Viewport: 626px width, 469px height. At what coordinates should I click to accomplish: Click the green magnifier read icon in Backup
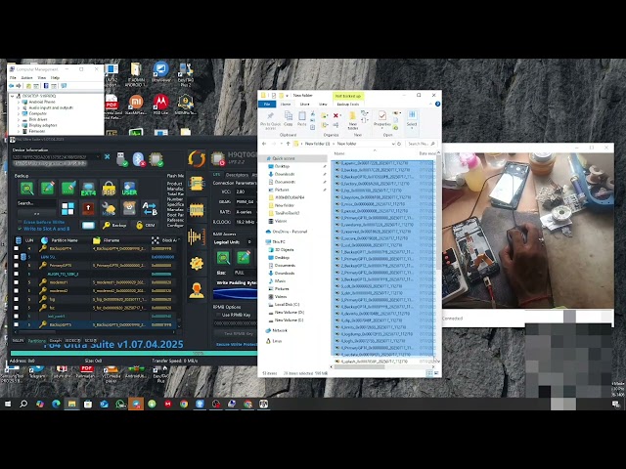pyautogui.click(x=26, y=189)
